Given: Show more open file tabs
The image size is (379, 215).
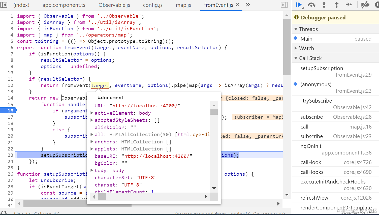Looking at the screenshot, I should click(x=248, y=5).
